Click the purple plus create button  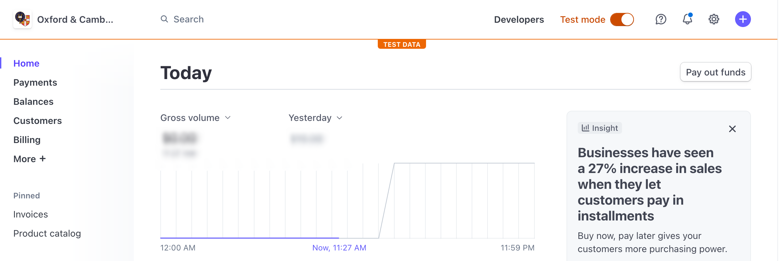(x=743, y=19)
